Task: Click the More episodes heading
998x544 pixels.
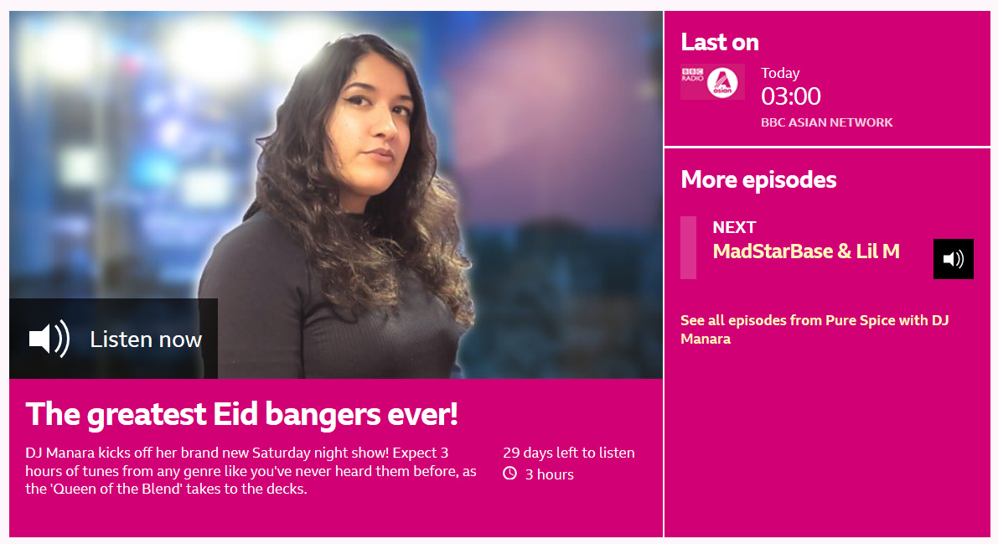Action: [x=758, y=179]
